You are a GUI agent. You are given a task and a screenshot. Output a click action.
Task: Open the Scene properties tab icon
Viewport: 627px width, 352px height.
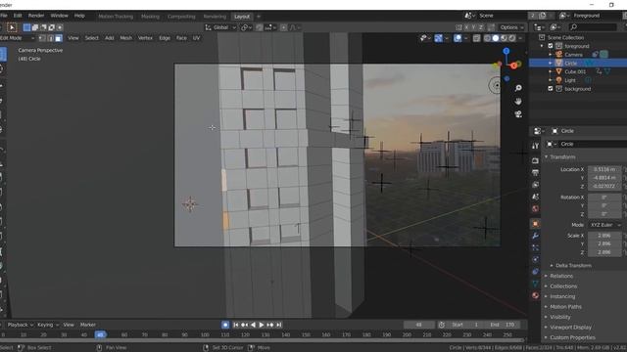[535, 197]
